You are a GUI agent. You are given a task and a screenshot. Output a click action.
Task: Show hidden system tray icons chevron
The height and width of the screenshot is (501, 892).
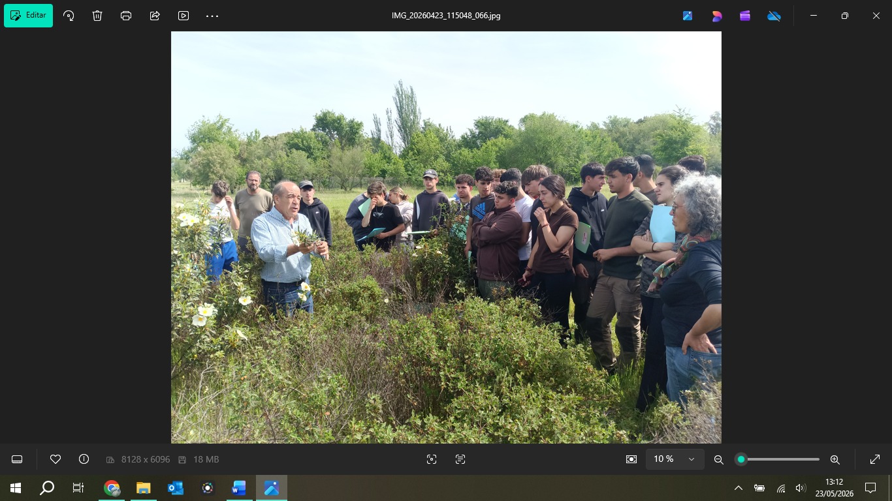(739, 488)
